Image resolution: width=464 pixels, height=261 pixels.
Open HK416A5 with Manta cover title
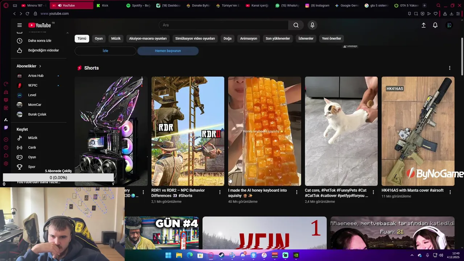point(413,190)
